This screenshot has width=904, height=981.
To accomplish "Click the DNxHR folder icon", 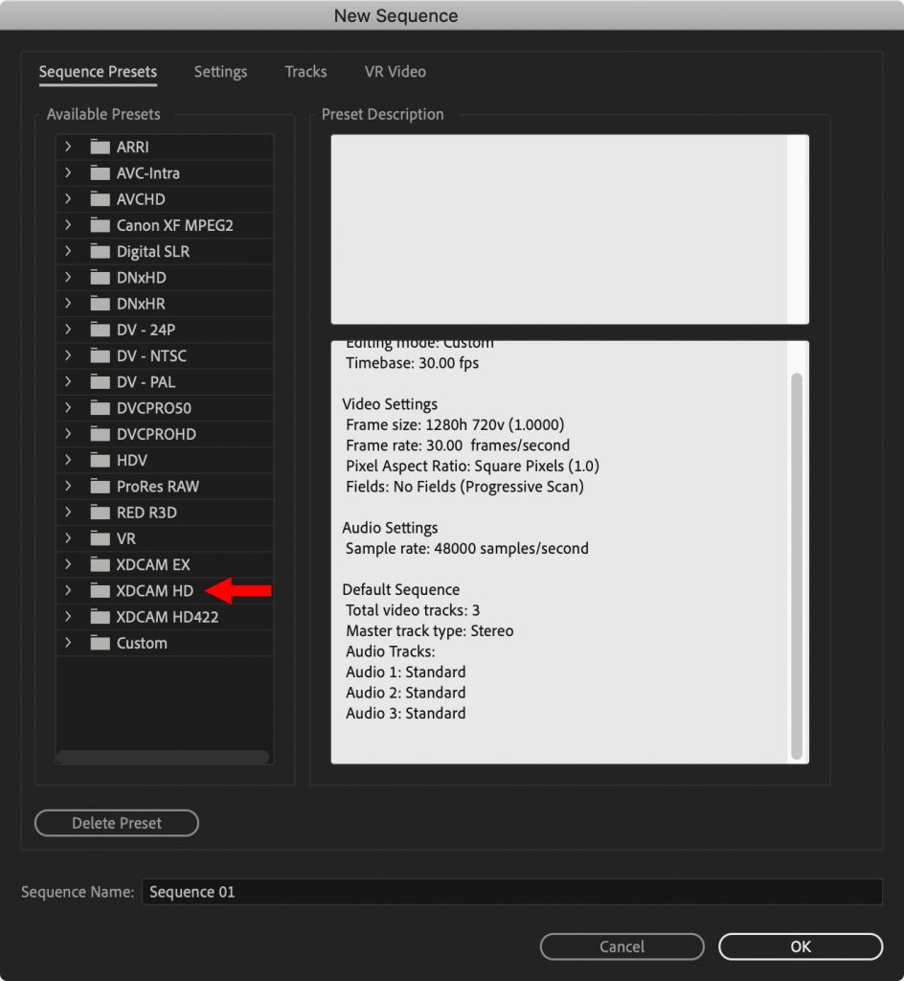I will click(100, 304).
